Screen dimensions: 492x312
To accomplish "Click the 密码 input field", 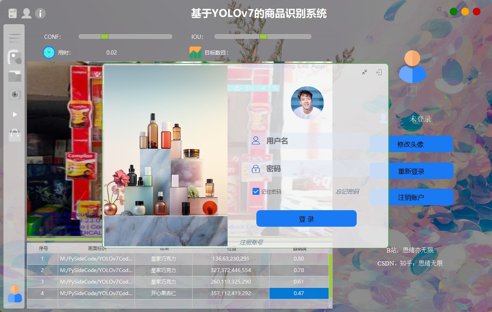I will coord(309,169).
